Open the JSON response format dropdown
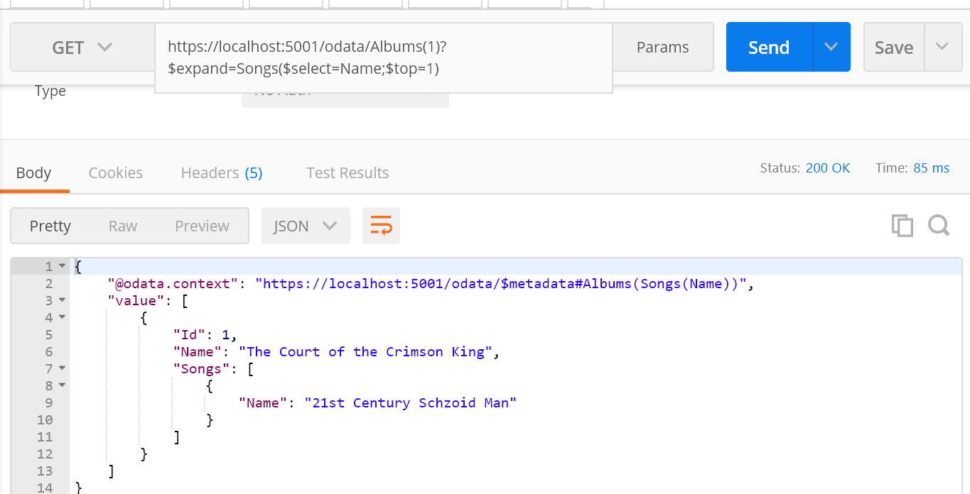Image resolution: width=970 pixels, height=494 pixels. click(x=306, y=225)
